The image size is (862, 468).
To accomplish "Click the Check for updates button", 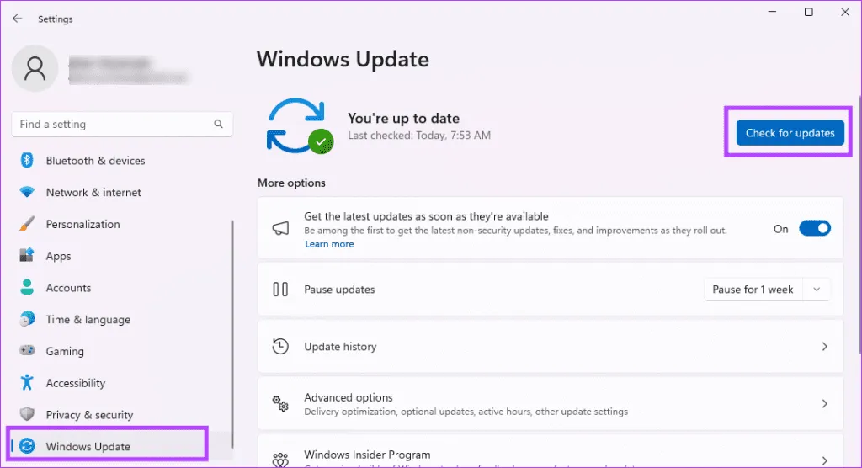I will [790, 133].
